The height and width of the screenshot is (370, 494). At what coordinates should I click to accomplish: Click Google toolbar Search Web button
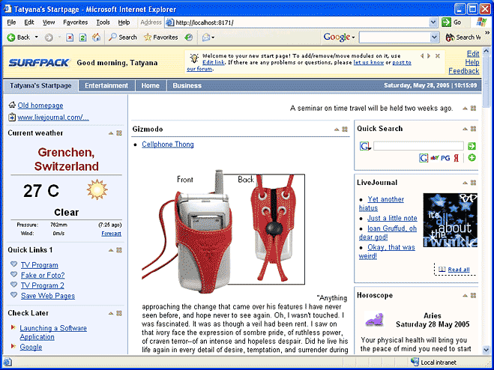click(x=463, y=37)
